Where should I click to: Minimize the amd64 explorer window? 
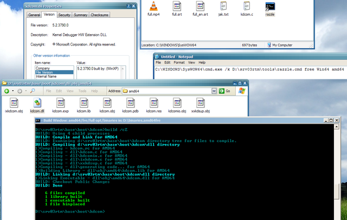coord(235,83)
